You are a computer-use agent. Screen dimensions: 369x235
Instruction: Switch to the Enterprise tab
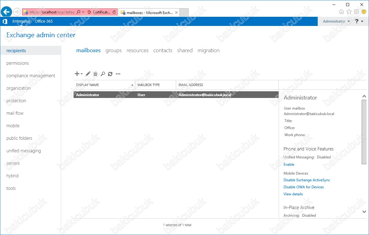click(21, 21)
